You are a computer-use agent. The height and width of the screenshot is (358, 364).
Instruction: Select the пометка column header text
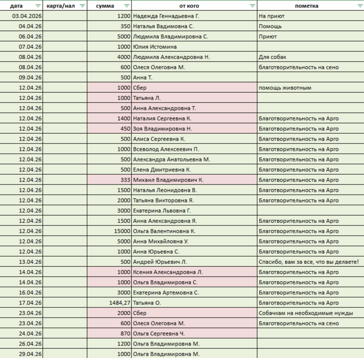point(307,6)
